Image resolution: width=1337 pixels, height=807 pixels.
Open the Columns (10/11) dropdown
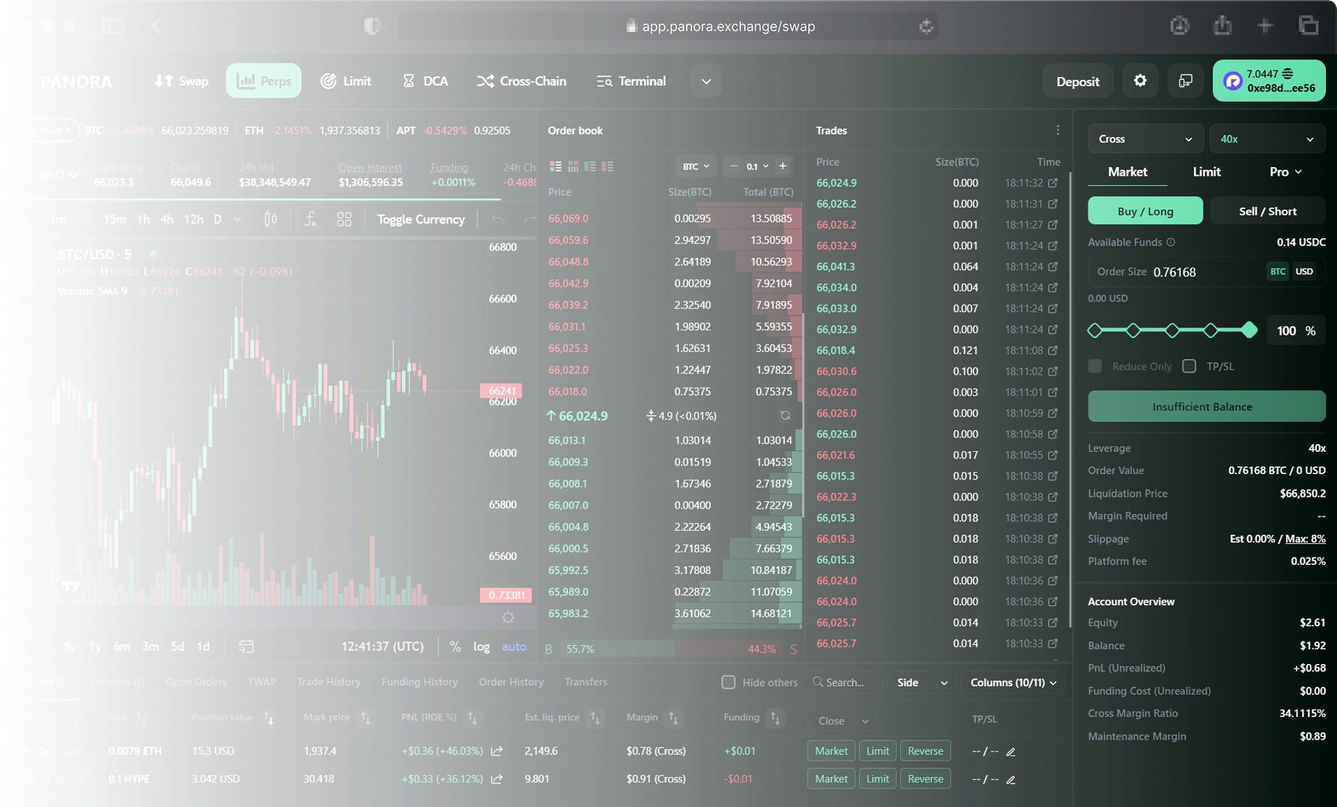point(1013,682)
